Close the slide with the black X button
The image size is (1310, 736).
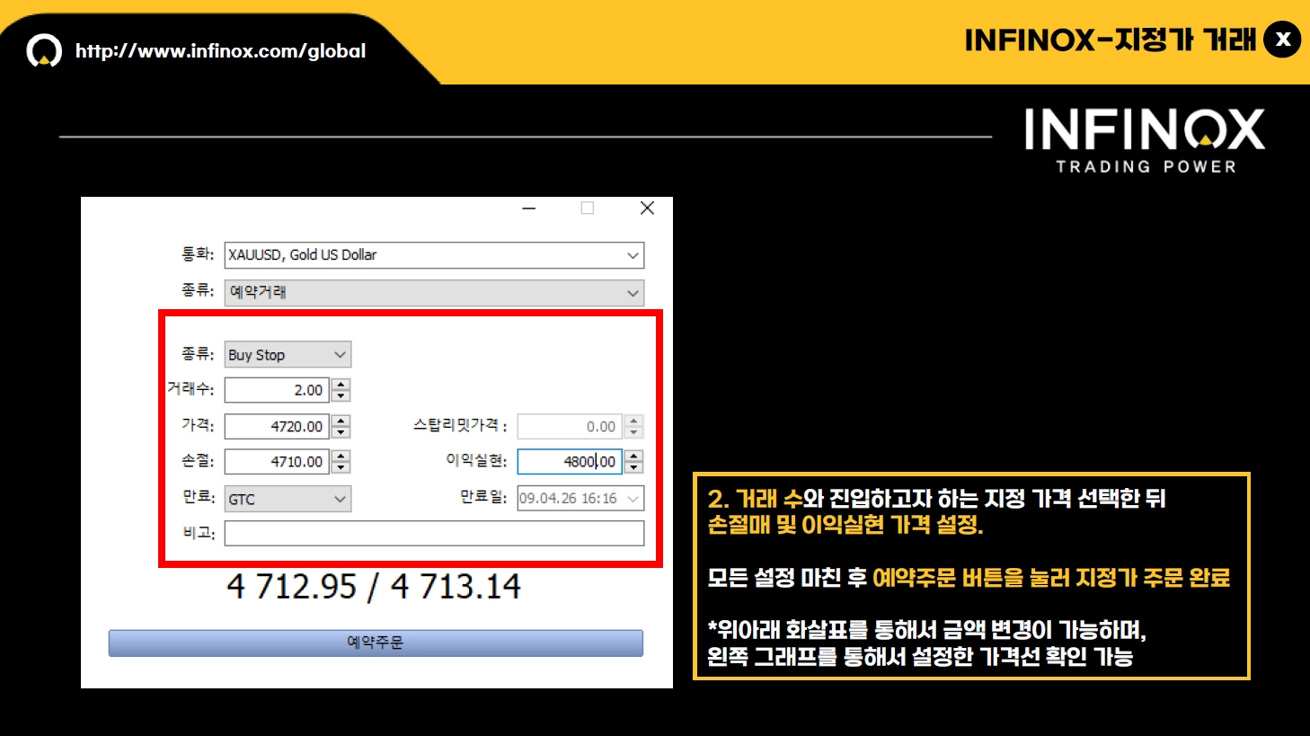(1282, 40)
